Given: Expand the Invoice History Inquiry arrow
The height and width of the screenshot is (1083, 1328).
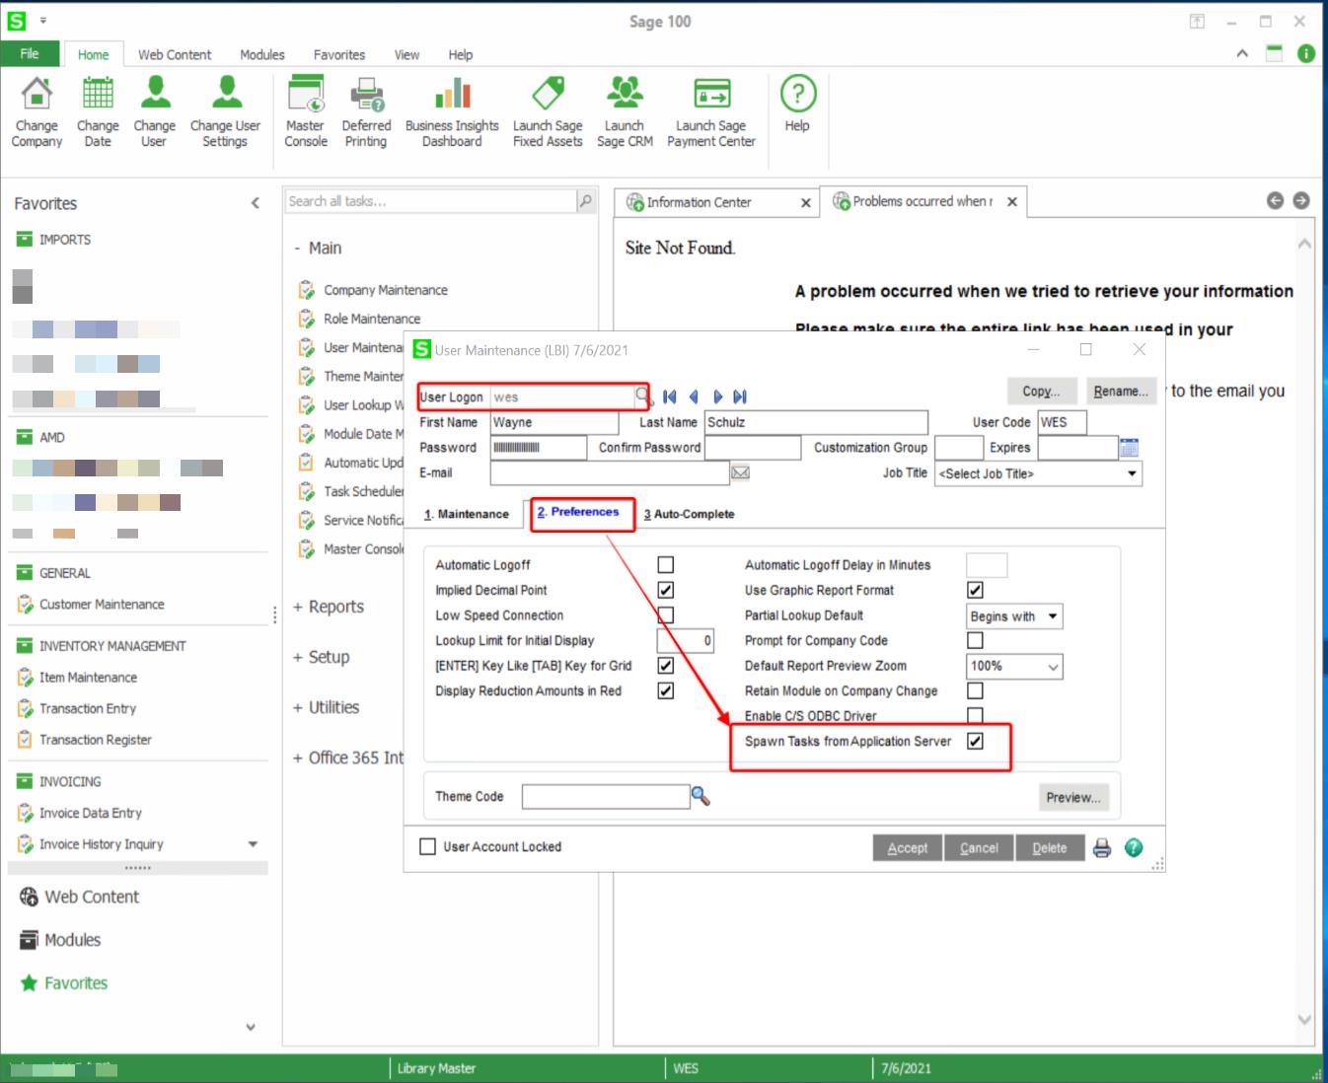Looking at the screenshot, I should pyautogui.click(x=253, y=844).
